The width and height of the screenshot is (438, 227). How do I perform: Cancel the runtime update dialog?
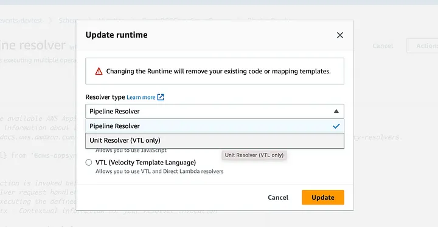[x=278, y=197]
